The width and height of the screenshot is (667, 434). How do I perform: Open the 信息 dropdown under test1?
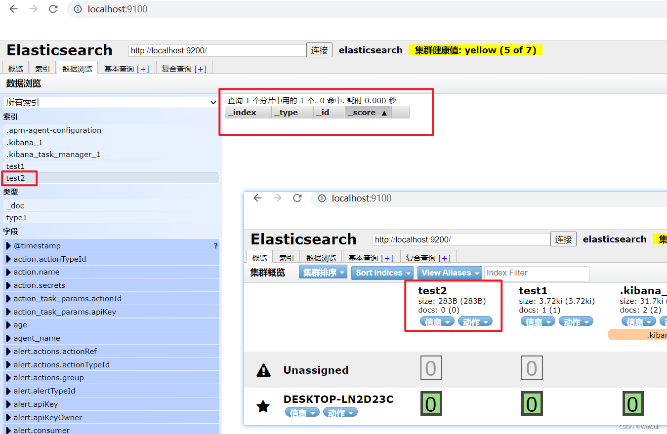pyautogui.click(x=538, y=322)
